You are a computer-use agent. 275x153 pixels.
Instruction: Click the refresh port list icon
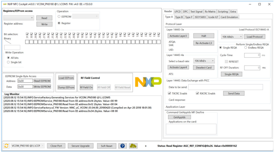click(x=7, y=146)
